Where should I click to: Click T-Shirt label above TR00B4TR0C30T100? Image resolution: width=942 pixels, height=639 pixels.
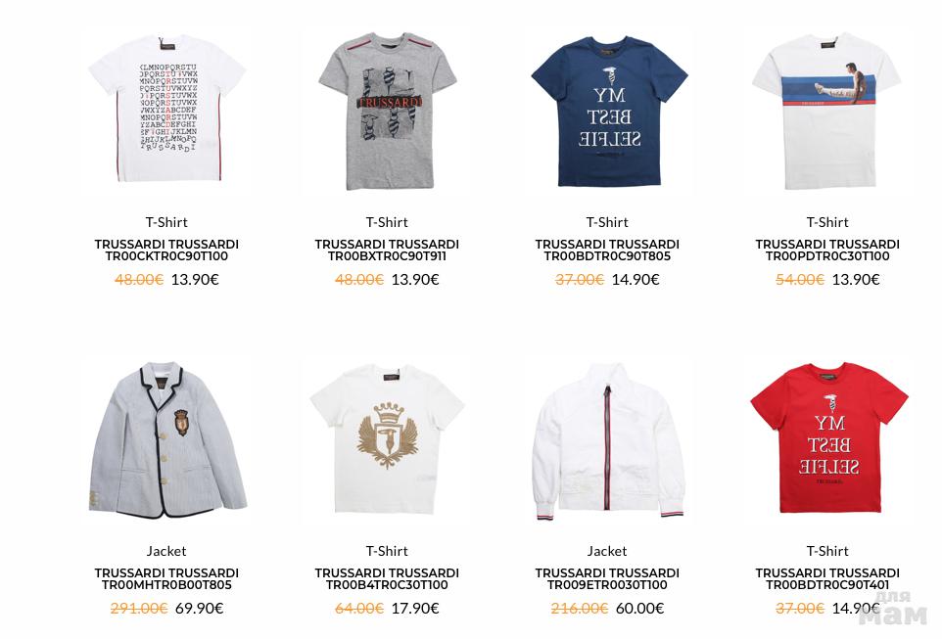(387, 551)
